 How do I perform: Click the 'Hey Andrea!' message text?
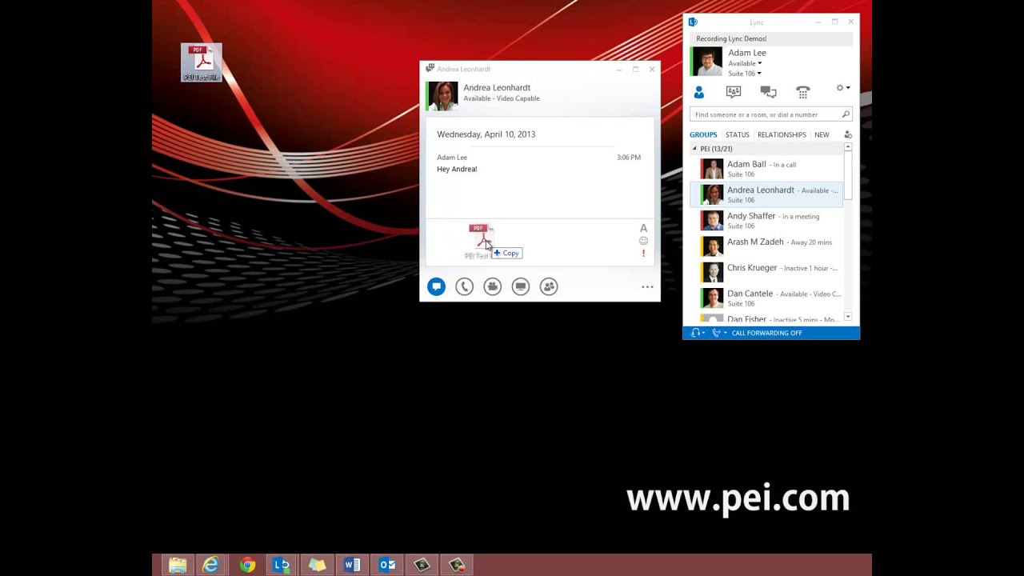click(457, 169)
